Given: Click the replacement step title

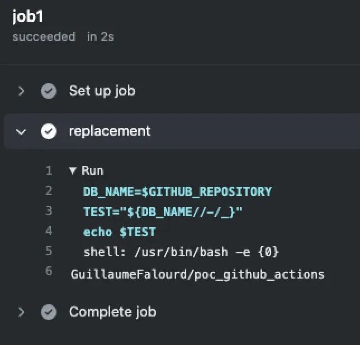Looking at the screenshot, I should (110, 131).
